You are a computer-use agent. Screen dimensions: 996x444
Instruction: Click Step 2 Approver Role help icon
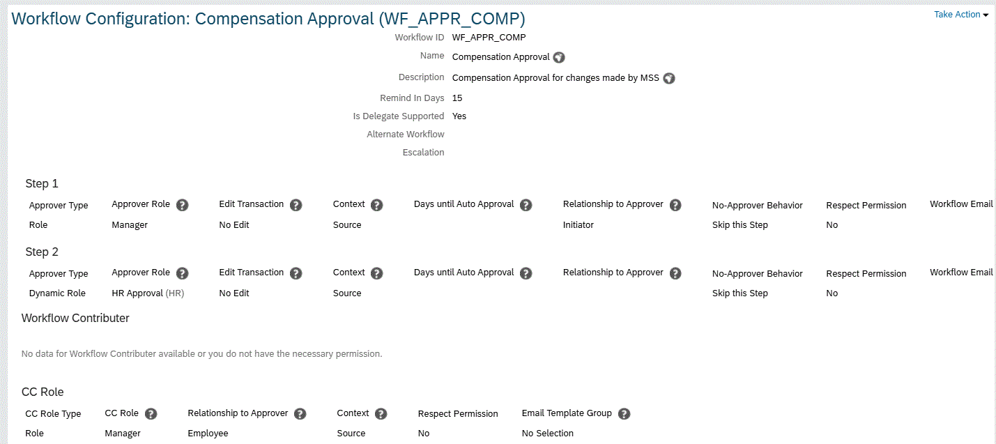[183, 273]
